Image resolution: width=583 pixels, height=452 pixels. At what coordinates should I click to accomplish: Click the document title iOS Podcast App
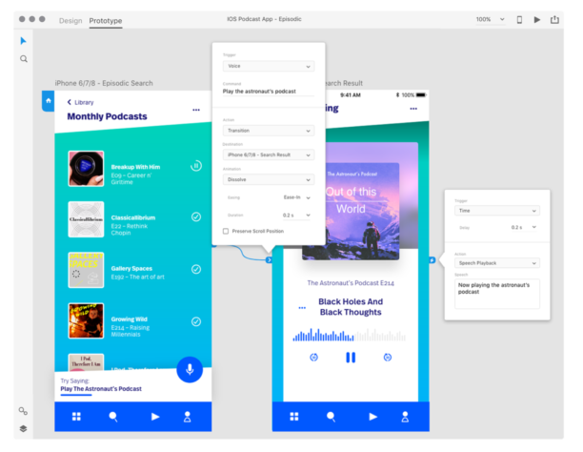coord(264,19)
